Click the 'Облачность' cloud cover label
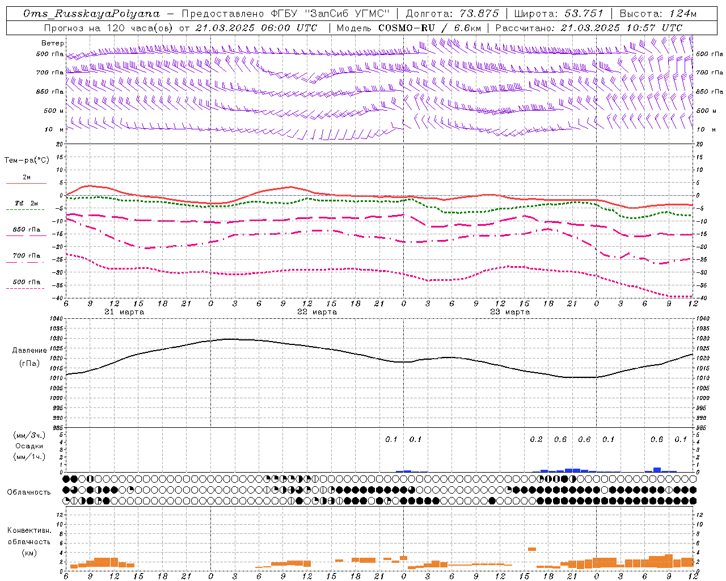The image size is (726, 581). (29, 492)
